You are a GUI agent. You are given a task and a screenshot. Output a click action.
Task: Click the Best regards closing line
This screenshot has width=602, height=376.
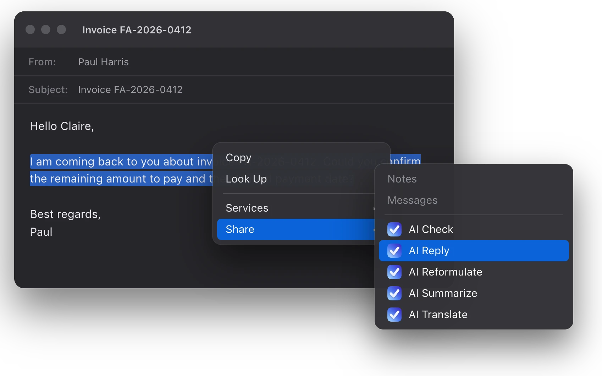65,214
